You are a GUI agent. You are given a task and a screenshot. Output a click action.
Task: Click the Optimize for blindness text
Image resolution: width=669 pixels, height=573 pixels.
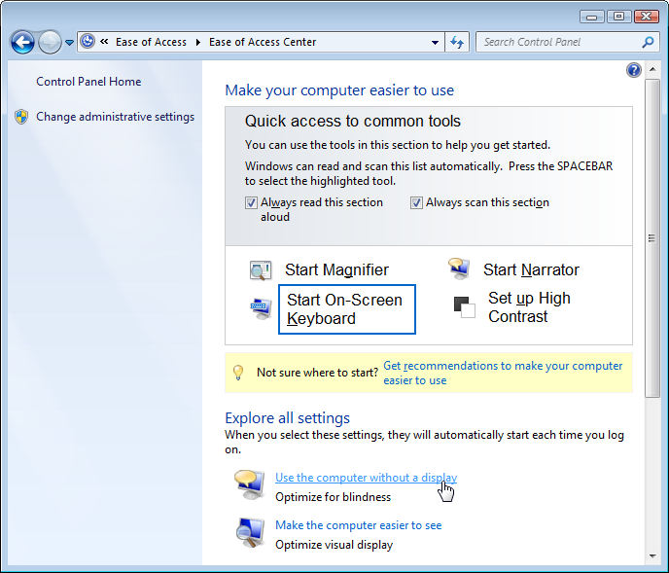[333, 497]
